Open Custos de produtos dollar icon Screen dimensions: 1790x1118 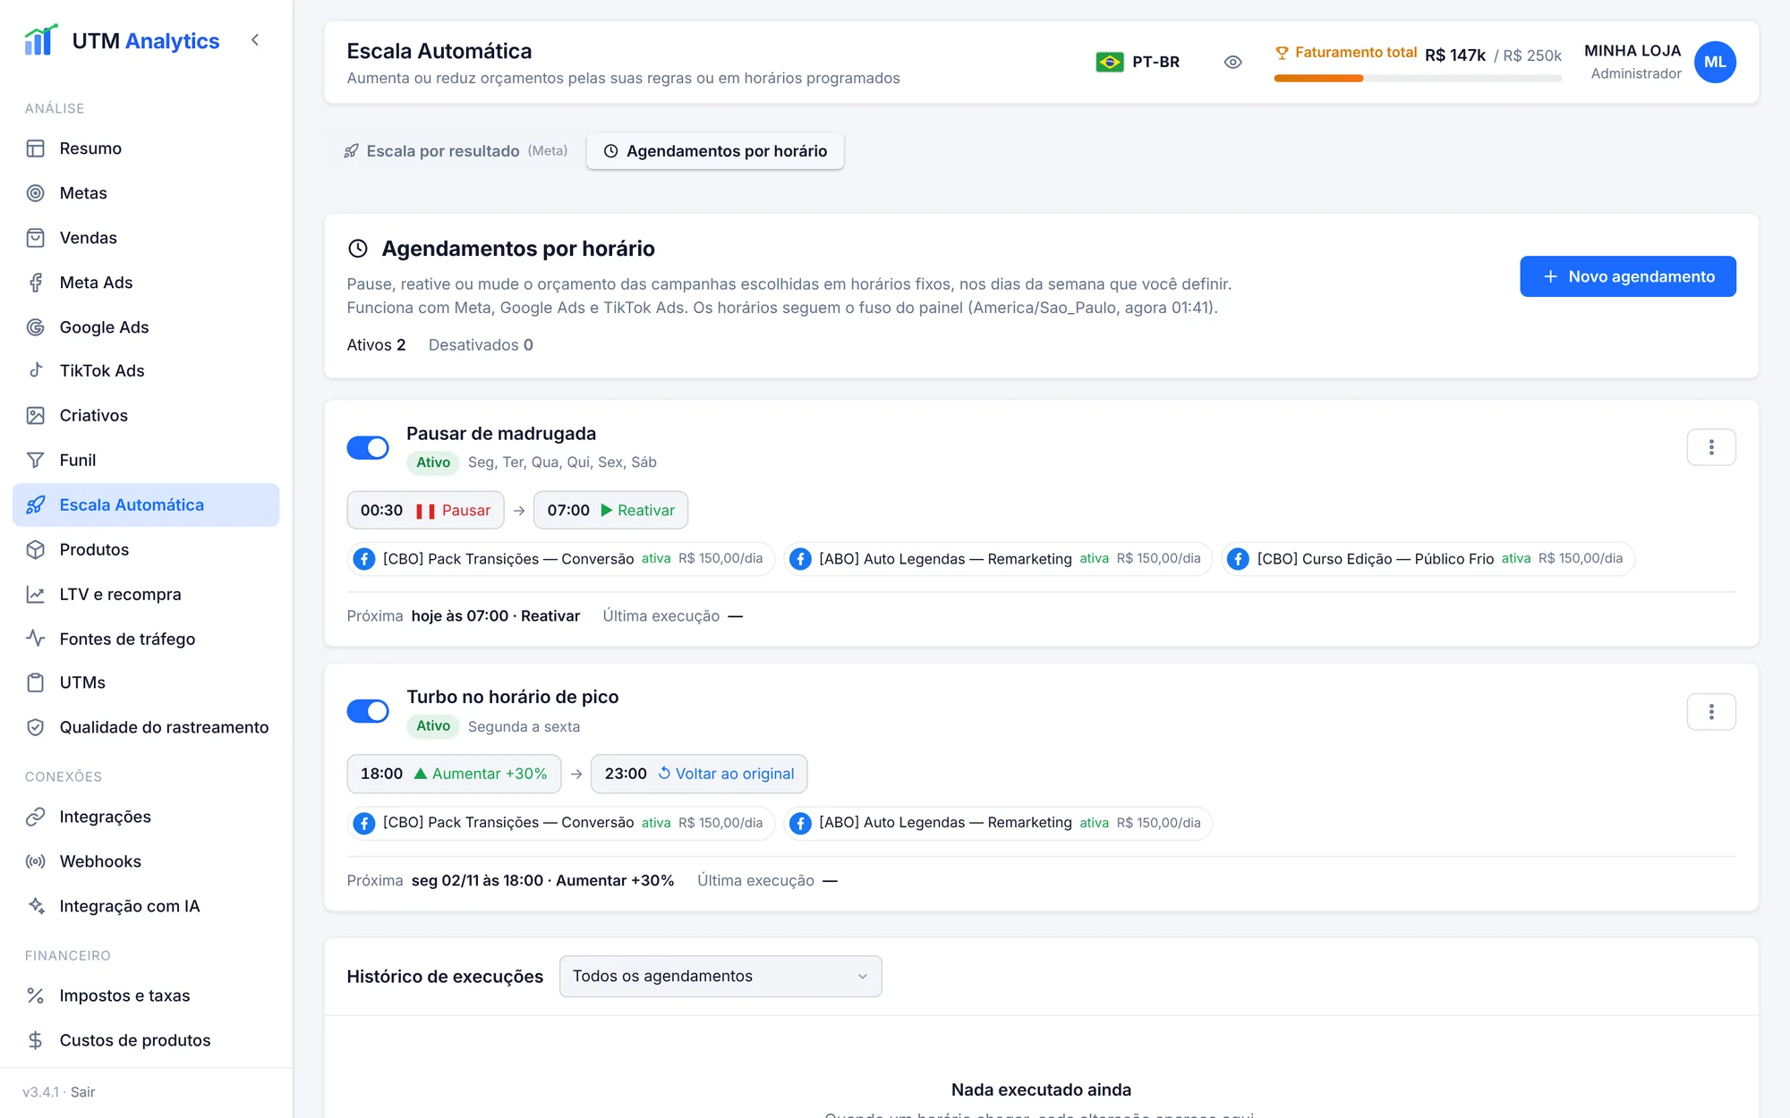36,1040
